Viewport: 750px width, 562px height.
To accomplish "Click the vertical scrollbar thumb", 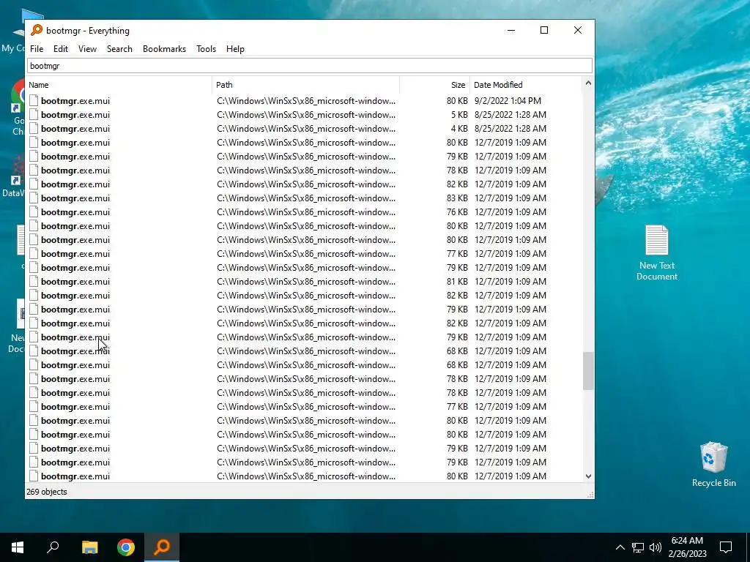I will click(588, 371).
